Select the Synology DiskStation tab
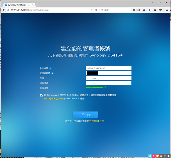 [x=18, y=5]
